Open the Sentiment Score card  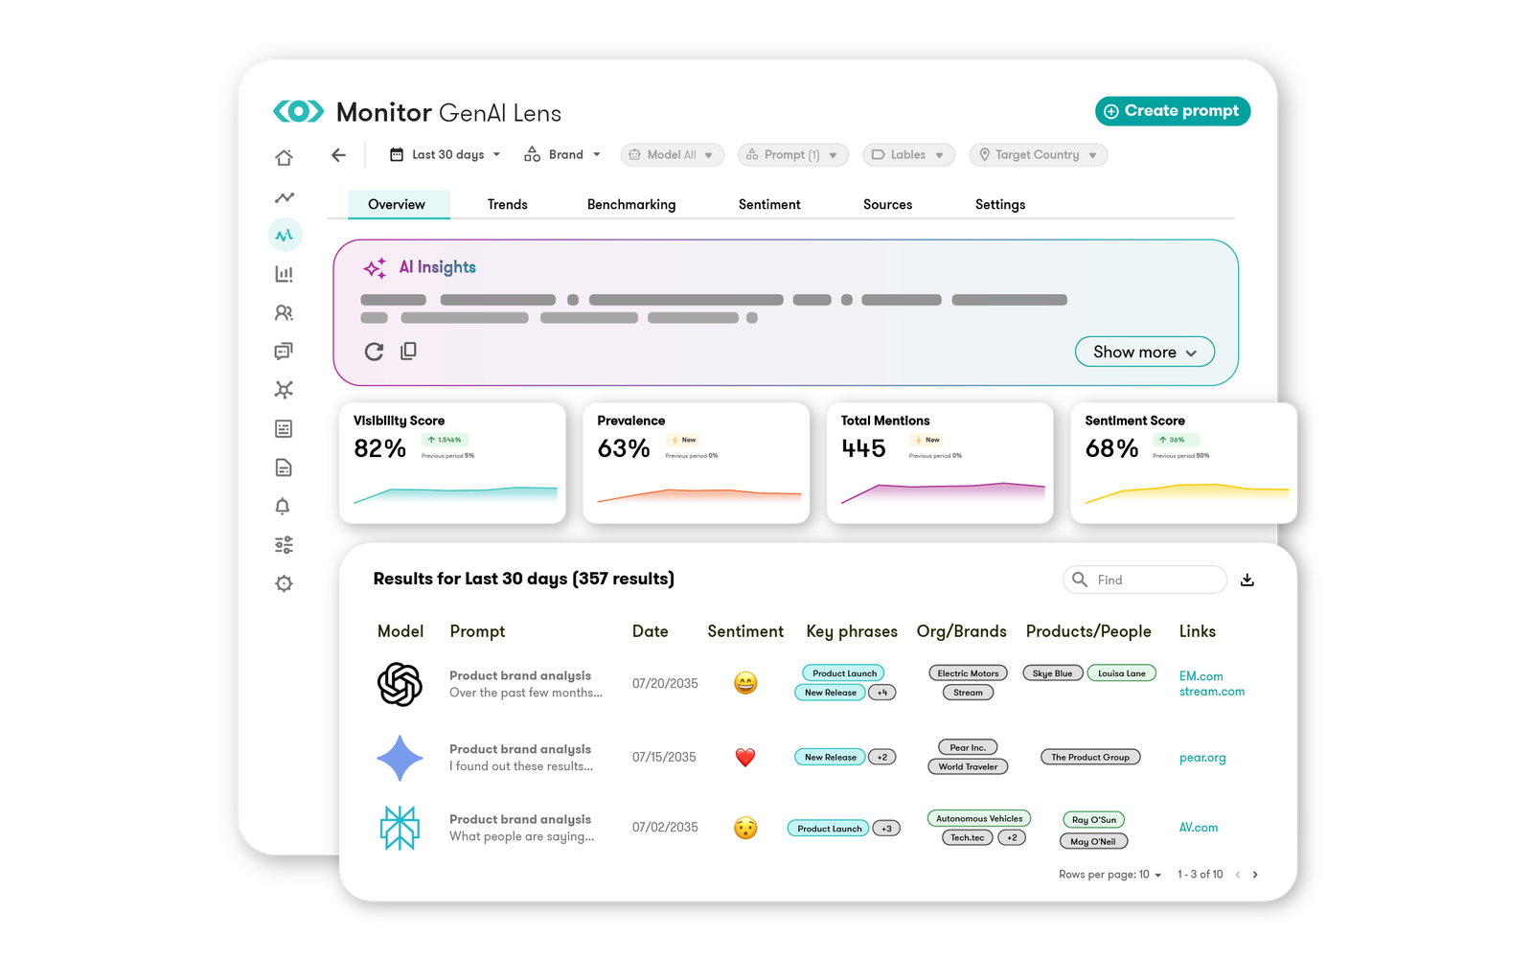(x=1183, y=463)
